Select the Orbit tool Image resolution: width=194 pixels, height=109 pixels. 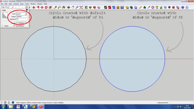click(x=69, y=7)
